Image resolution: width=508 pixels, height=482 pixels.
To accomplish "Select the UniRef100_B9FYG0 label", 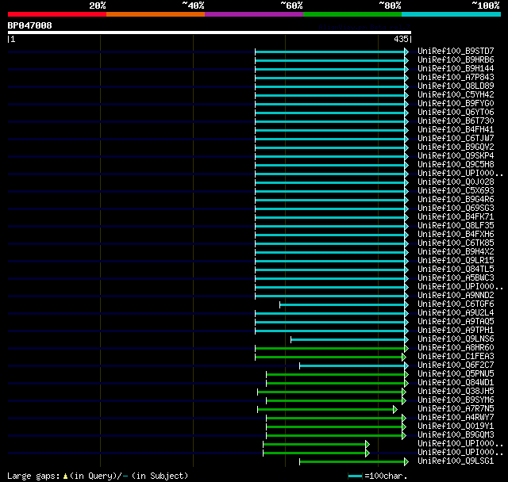I will coord(456,104).
